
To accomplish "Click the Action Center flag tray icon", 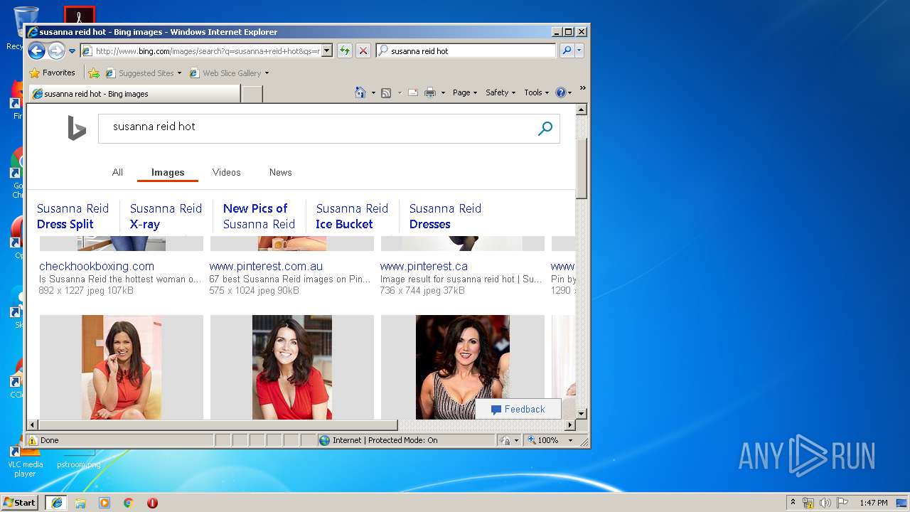I will tap(842, 503).
